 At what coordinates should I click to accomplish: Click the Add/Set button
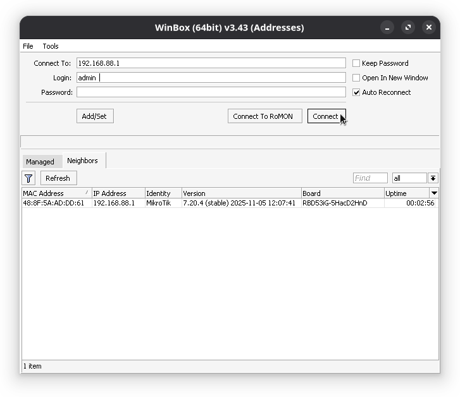(95, 116)
